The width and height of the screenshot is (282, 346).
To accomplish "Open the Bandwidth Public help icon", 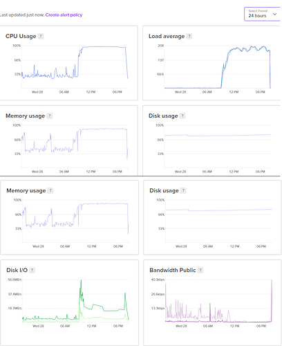I will [200, 270].
